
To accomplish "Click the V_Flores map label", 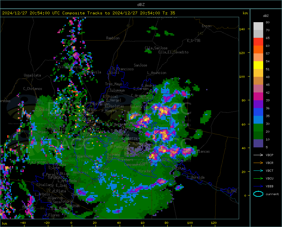I will tap(52, 215).
